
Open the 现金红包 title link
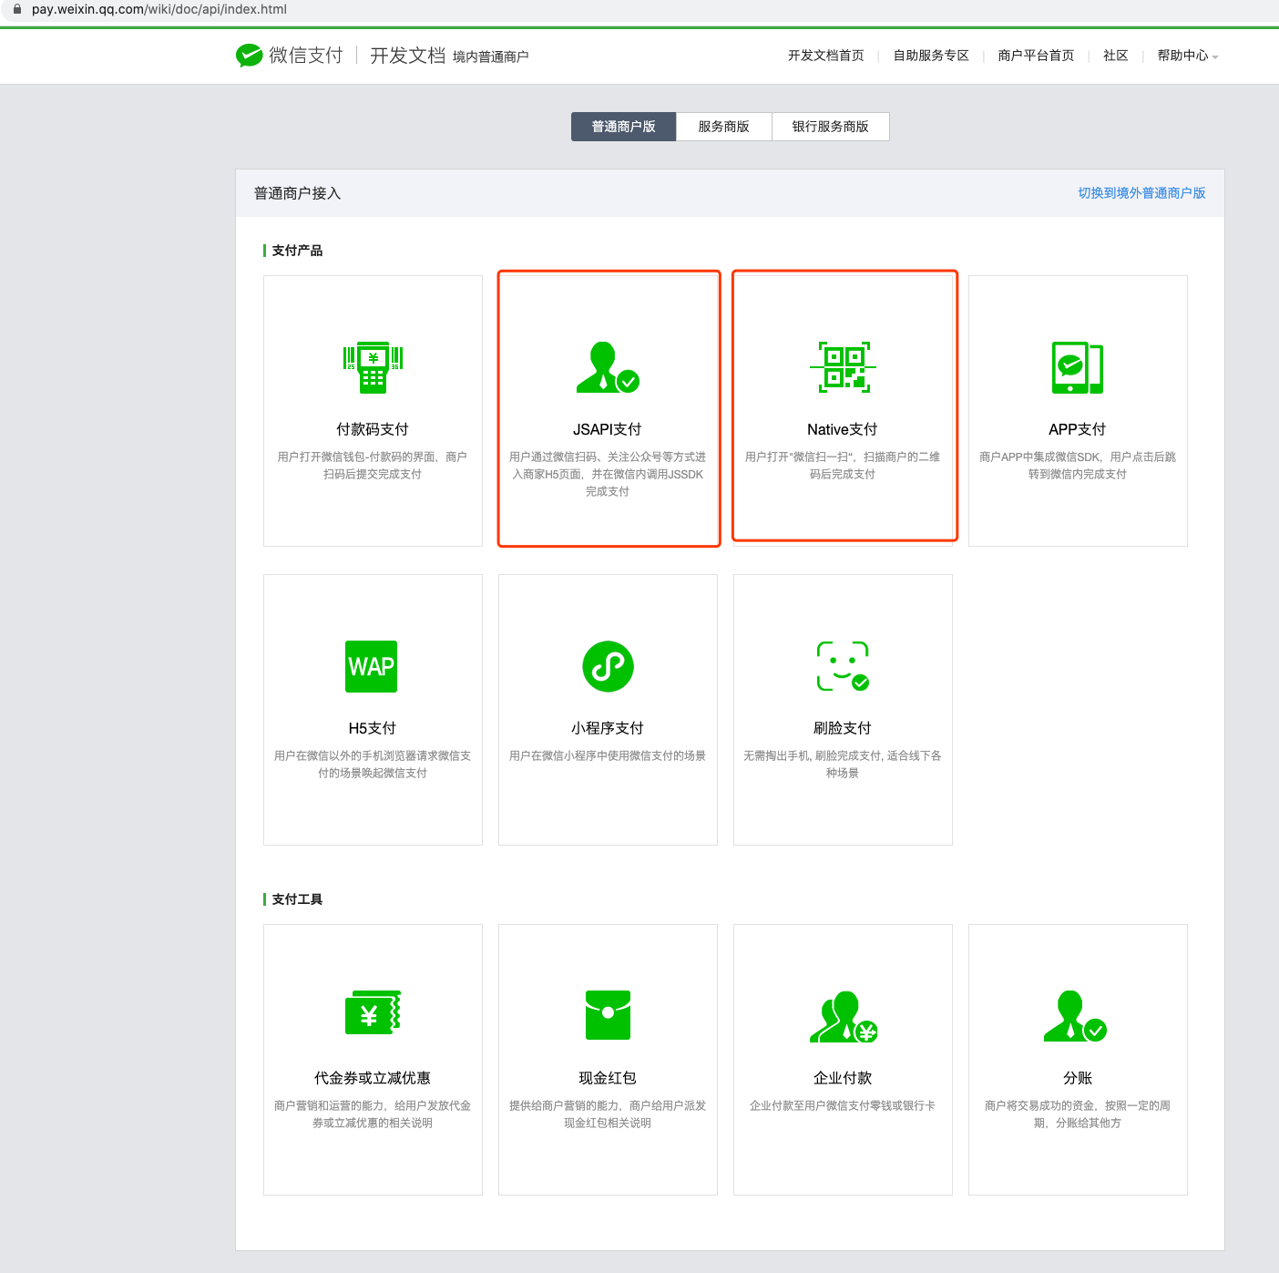608,1078
